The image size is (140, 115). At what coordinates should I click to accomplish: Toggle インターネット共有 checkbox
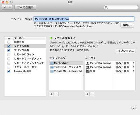pos(9,67)
